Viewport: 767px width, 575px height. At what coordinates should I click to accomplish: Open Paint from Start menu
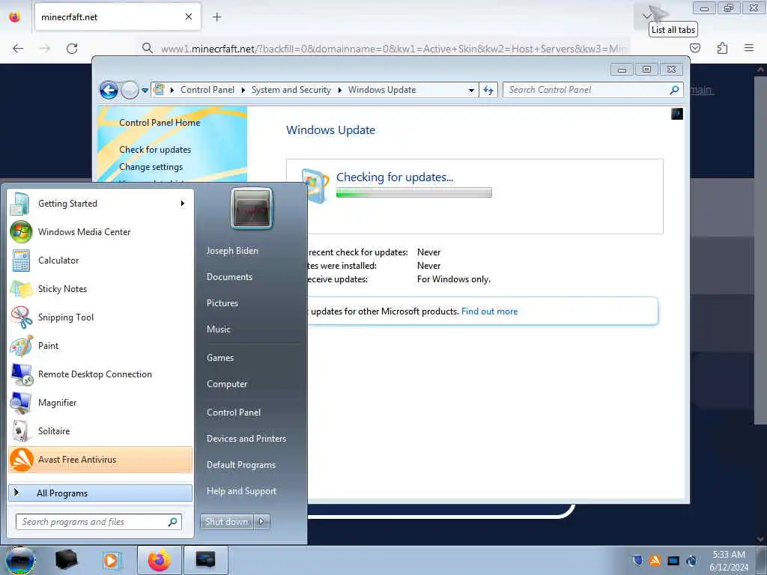pos(100,346)
